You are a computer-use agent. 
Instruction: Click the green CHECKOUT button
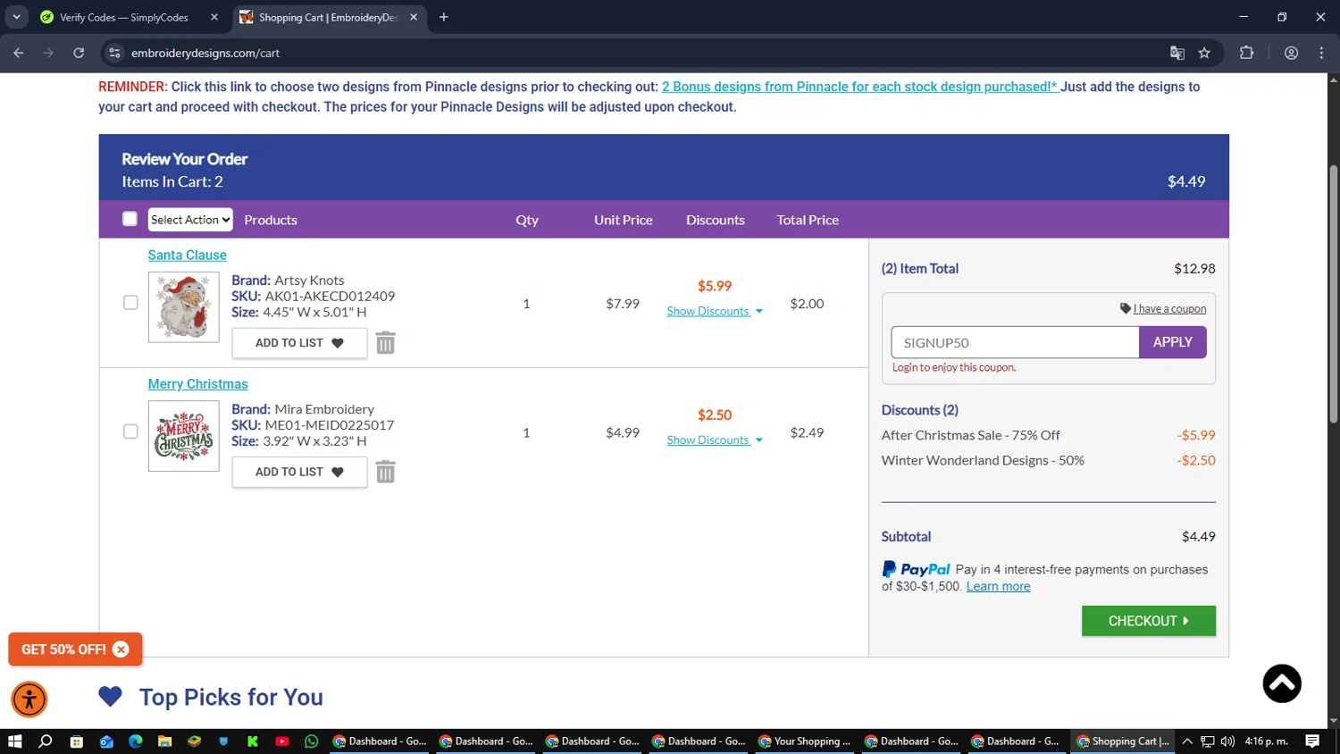tap(1148, 621)
